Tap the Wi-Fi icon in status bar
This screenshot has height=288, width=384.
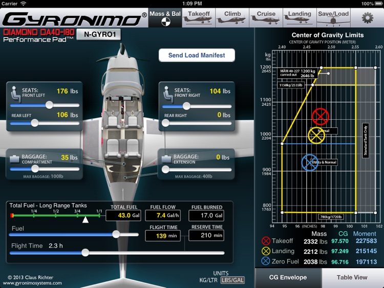(23, 4)
